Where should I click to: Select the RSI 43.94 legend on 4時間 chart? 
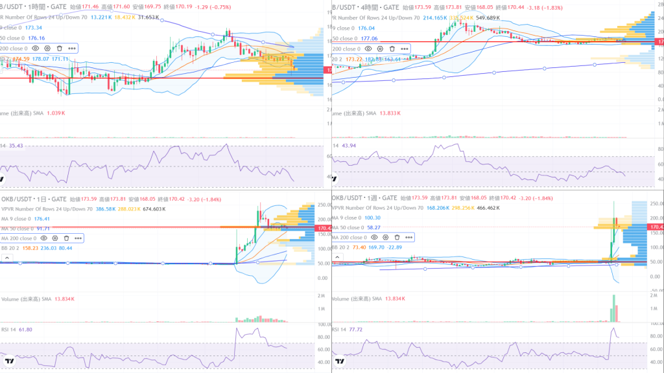344,146
